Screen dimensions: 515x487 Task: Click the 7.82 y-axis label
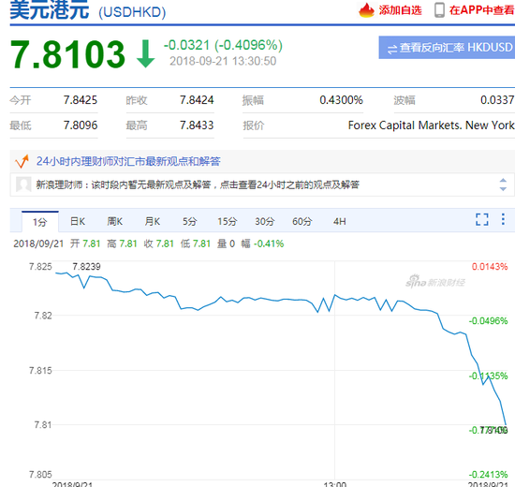coord(43,316)
